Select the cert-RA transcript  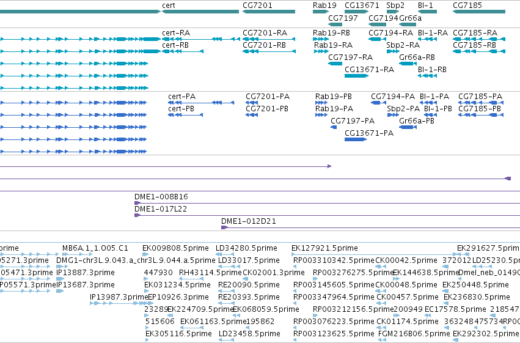click(x=201, y=39)
